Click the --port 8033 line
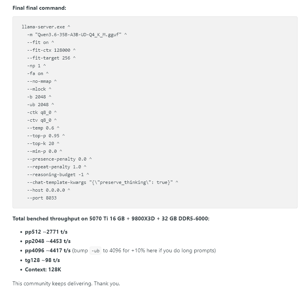Viewport: 305px width, 290px height. coord(42,198)
